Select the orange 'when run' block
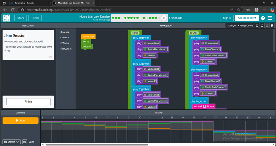The height and width of the screenshot is (146, 276). (x=89, y=36)
